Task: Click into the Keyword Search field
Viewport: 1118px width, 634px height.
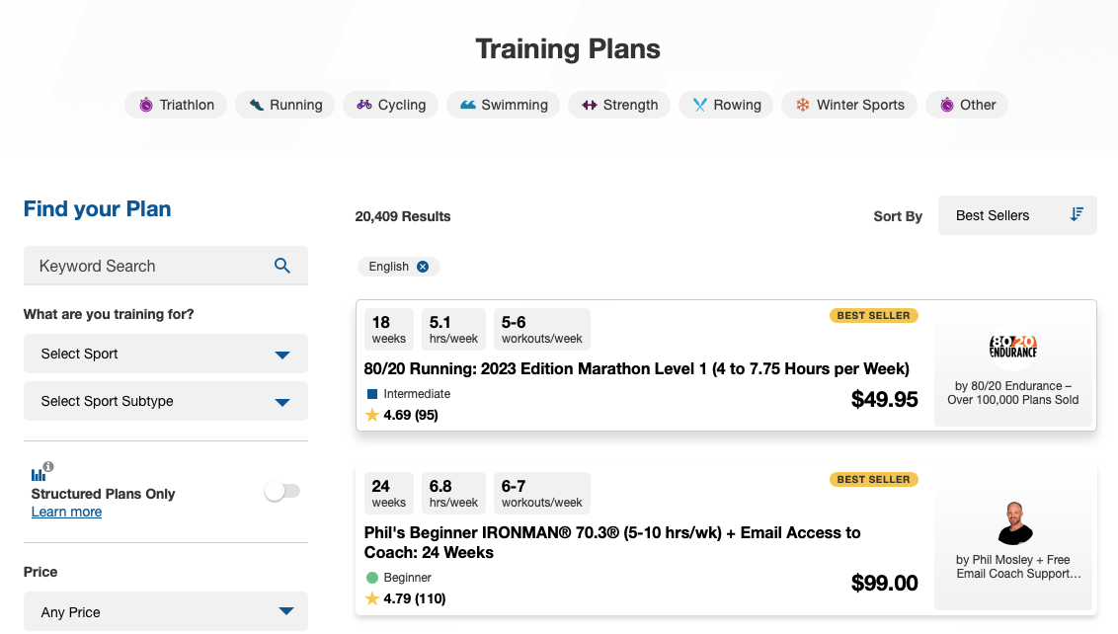Action: (148, 266)
